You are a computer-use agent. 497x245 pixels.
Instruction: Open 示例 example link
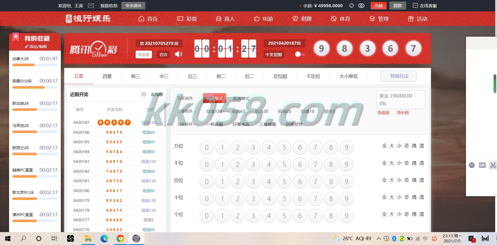pyautogui.click(x=403, y=113)
